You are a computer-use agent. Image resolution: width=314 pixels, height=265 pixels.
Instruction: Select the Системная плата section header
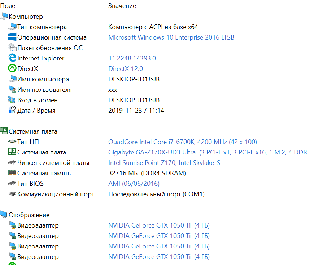coord(33,131)
